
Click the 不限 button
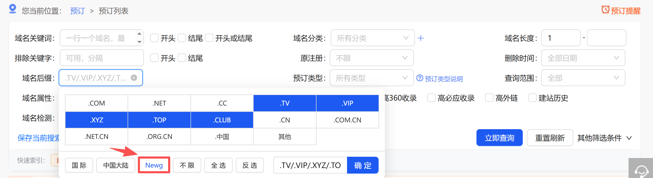point(187,165)
